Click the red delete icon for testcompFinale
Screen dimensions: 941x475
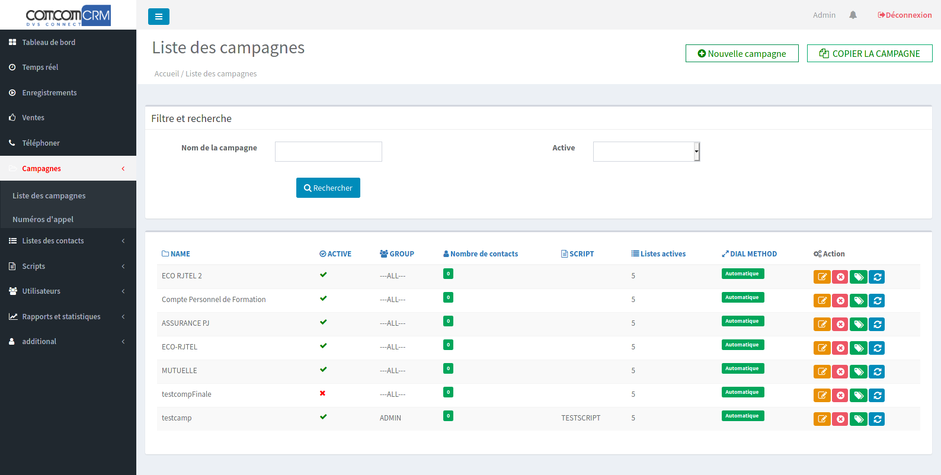click(x=840, y=395)
